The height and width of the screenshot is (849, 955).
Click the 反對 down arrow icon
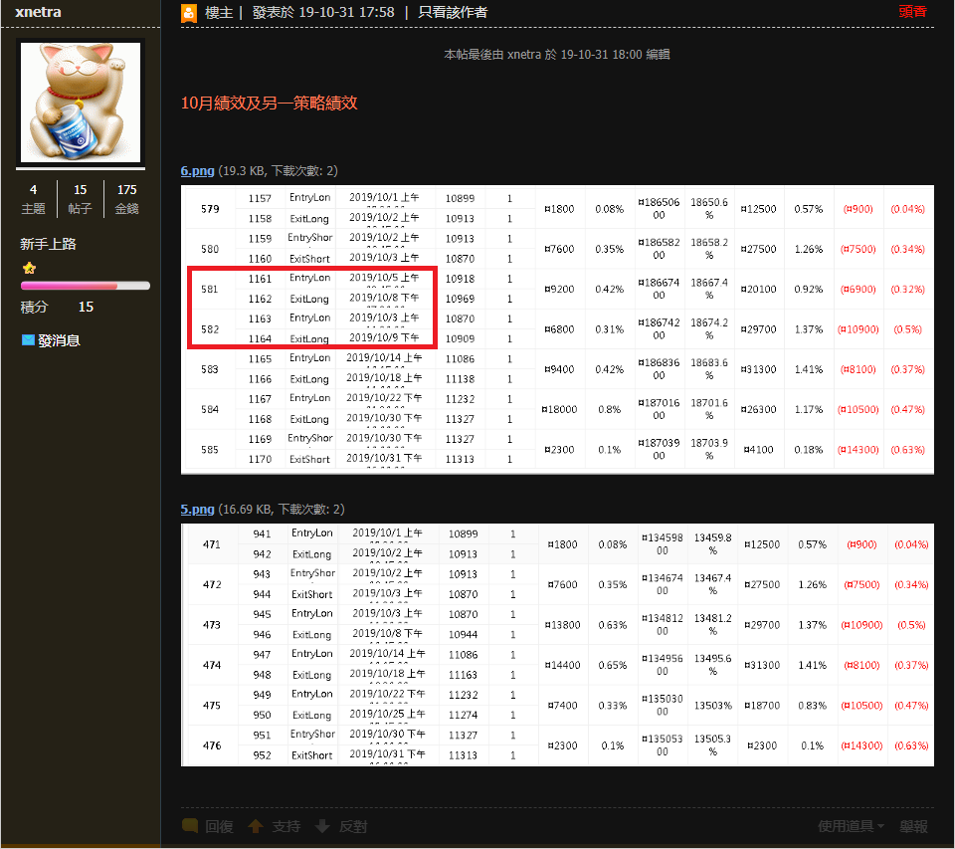[x=322, y=826]
